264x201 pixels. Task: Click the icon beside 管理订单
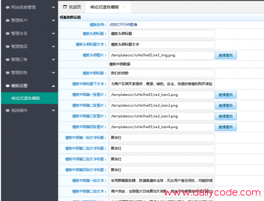tap(8, 60)
